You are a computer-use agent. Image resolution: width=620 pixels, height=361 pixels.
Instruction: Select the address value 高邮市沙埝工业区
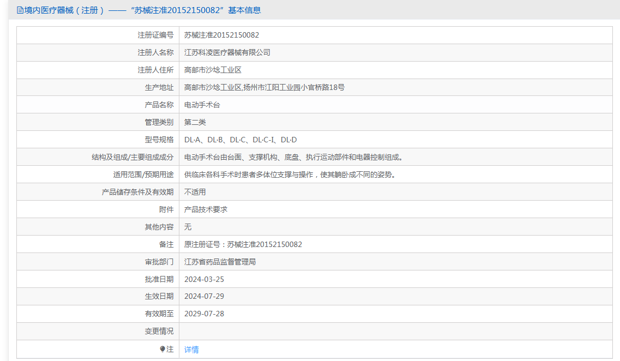point(213,70)
